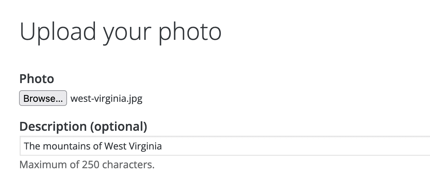This screenshot has height=190, width=430.
Task: Click the "(optional)" text in the label
Action: [x=118, y=126]
